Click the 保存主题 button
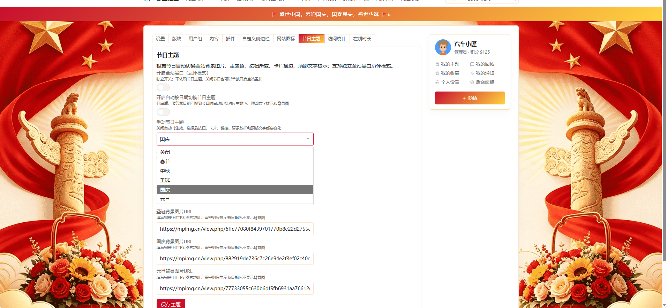 pos(171,304)
